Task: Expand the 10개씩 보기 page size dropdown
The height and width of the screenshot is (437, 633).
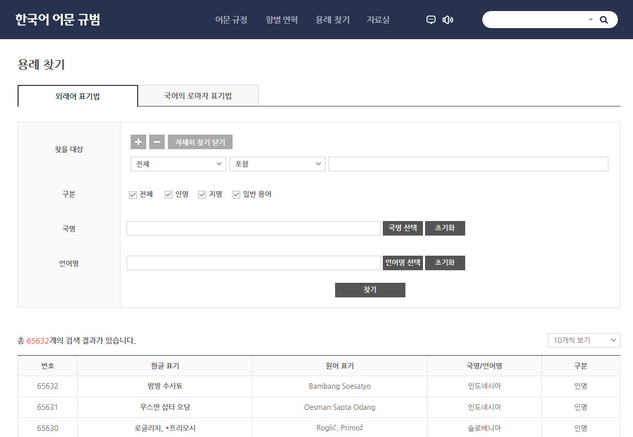Action: click(584, 341)
